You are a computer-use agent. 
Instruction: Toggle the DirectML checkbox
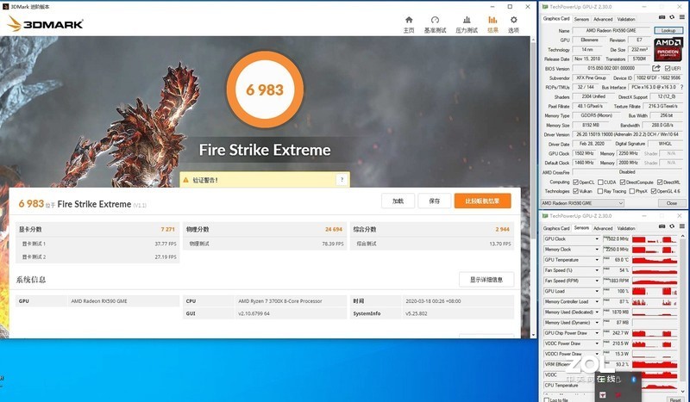click(x=660, y=182)
